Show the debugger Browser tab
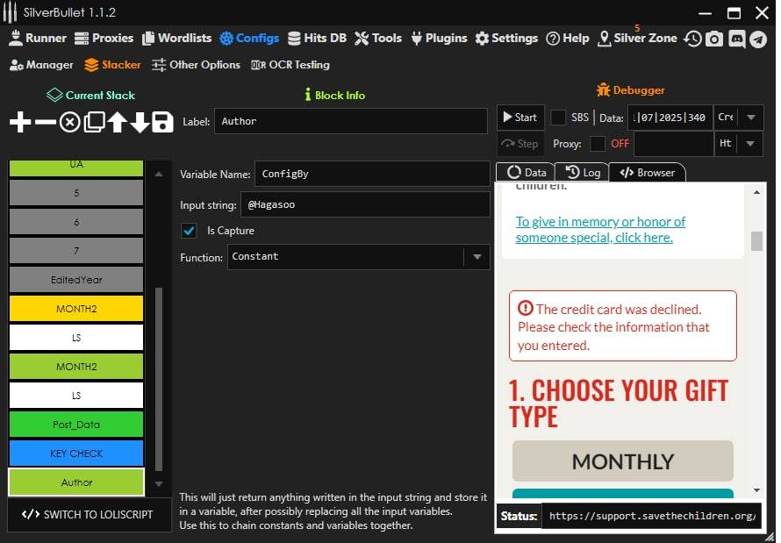This screenshot has width=781, height=543. 647,173
